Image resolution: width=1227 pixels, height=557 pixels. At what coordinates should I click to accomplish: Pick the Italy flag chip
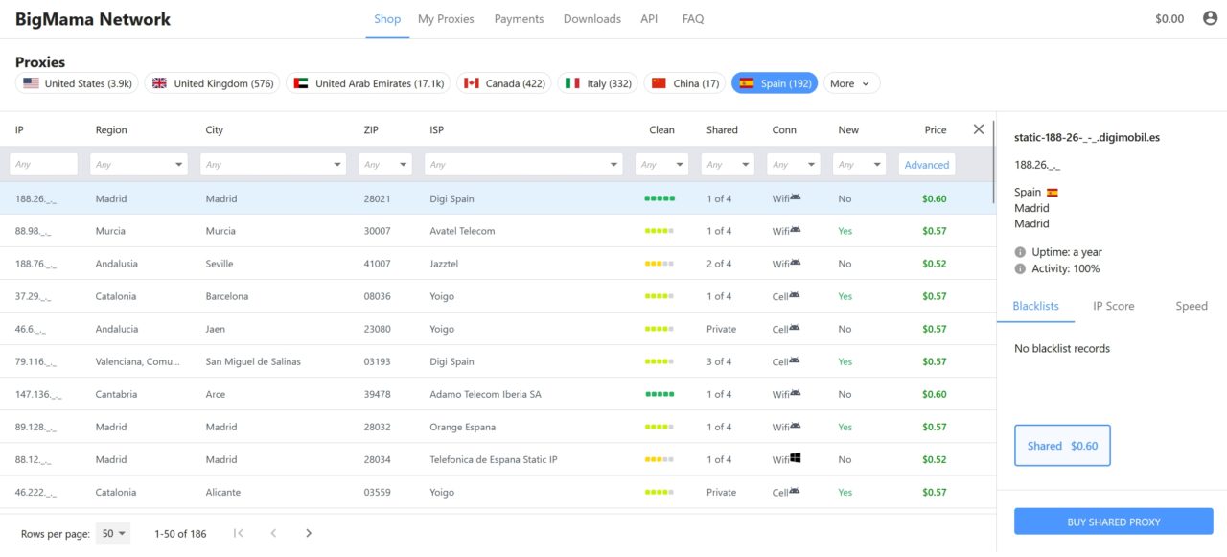pyautogui.click(x=597, y=83)
